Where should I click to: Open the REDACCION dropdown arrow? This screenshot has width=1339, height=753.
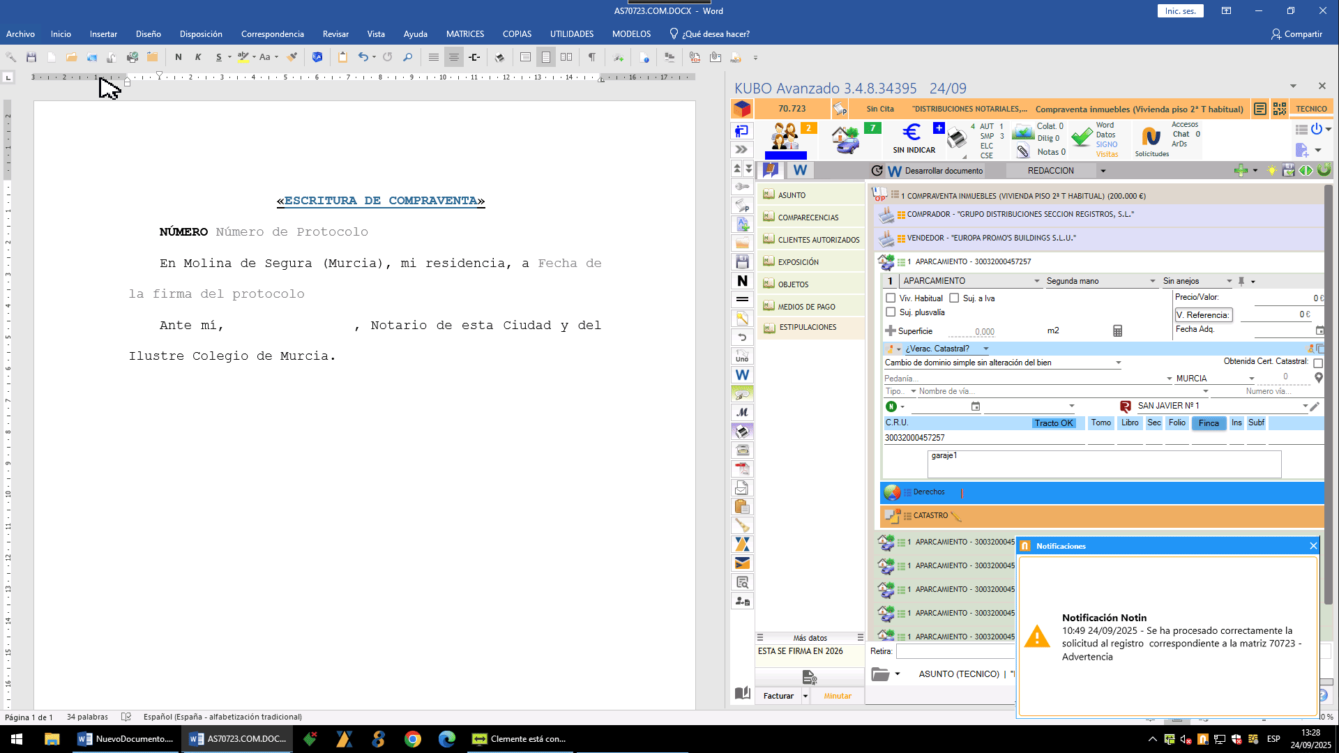tap(1103, 171)
